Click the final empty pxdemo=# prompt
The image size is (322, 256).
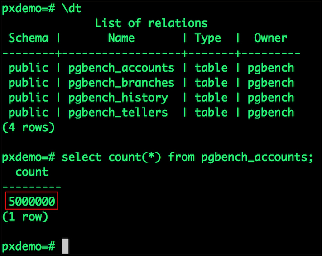coord(29,246)
